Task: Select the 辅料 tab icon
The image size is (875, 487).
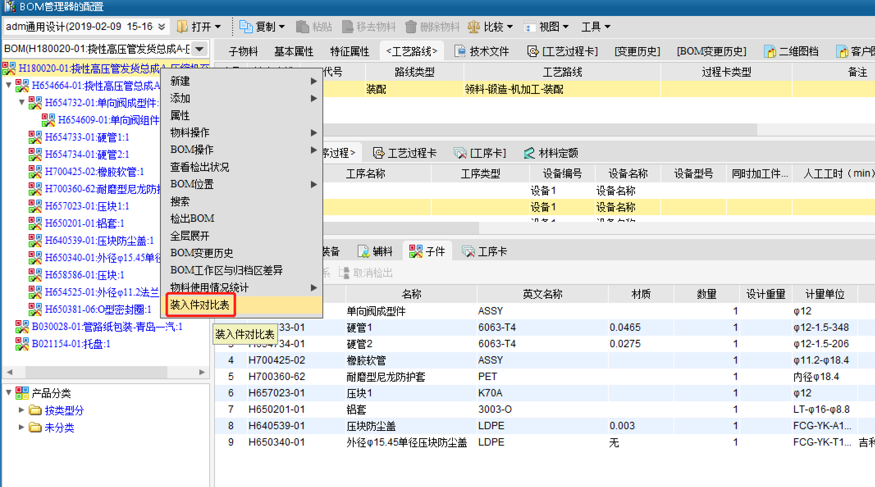Action: [363, 251]
